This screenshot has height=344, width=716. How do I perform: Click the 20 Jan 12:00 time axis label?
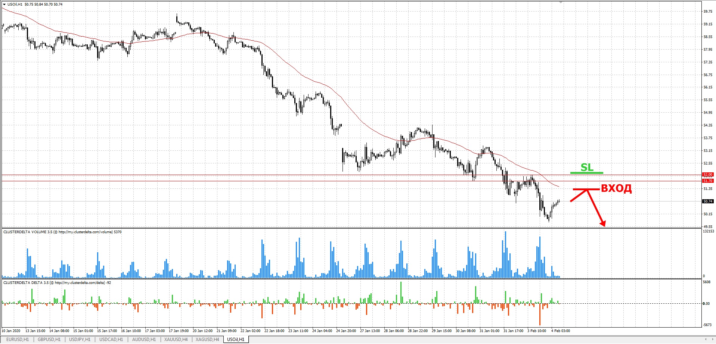click(x=202, y=331)
